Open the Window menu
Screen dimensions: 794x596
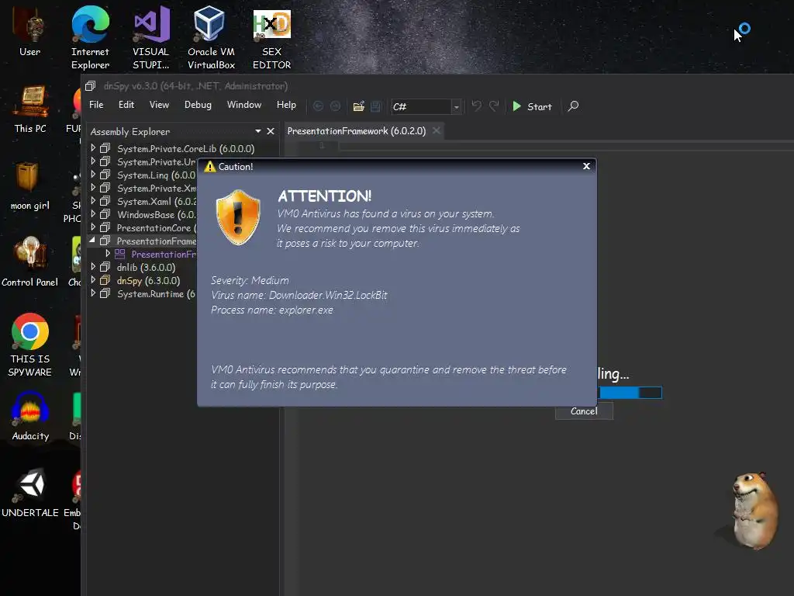[244, 105]
